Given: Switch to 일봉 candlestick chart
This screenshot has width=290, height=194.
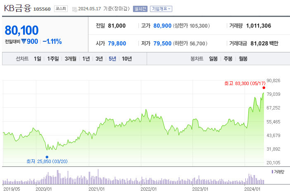Looking at the screenshot, I should pyautogui.click(x=213, y=59).
